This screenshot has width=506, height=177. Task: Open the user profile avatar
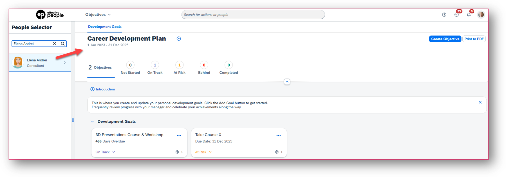[x=481, y=14]
